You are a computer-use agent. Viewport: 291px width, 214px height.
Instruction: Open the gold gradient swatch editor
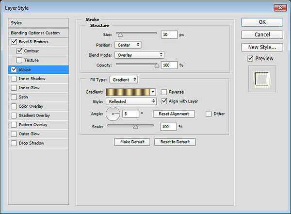click(128, 92)
